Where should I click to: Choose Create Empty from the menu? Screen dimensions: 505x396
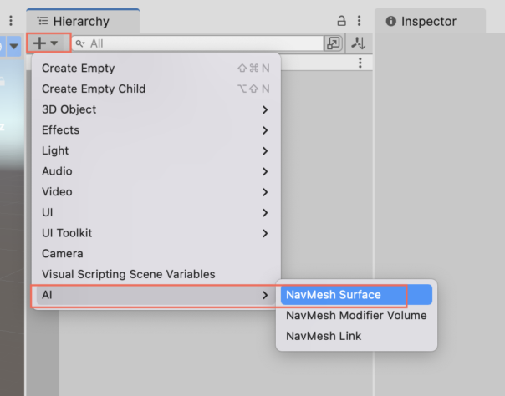[79, 69]
